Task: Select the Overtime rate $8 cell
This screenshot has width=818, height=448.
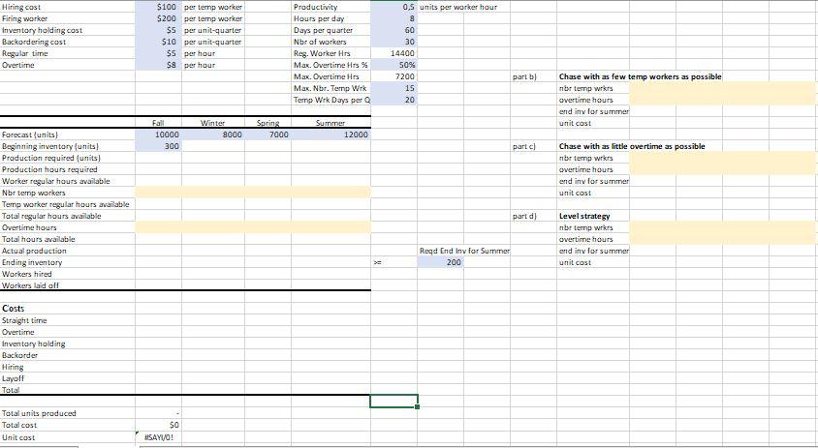Action: click(159, 65)
